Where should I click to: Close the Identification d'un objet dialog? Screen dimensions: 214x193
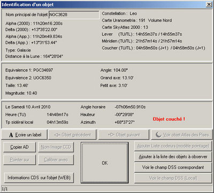[x=209, y=4]
